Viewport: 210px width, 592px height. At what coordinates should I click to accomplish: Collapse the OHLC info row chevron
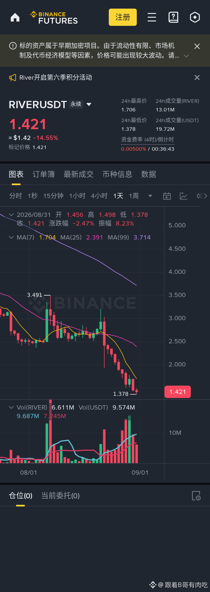click(11, 215)
